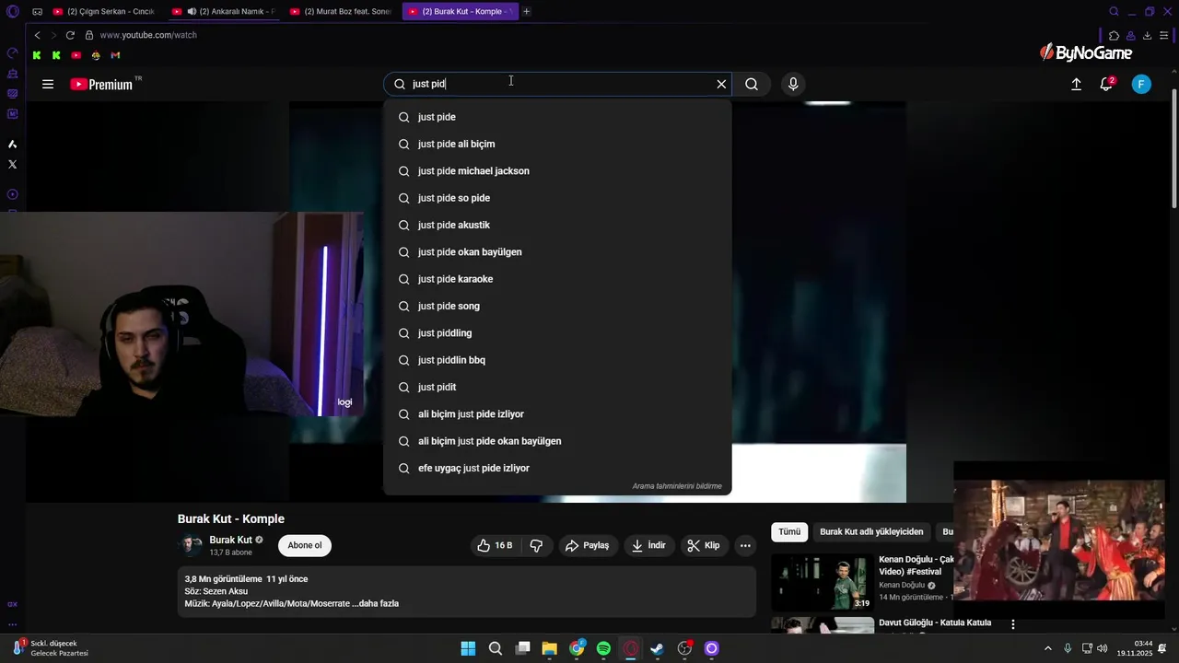Select 'Burak Kut adlı yükleyiciden' chip
Viewport: 1179px width, 663px height.
pyautogui.click(x=871, y=531)
